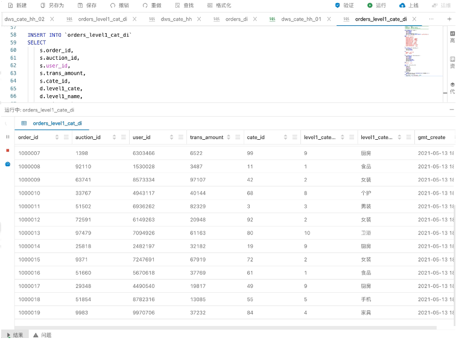Select the user_id cell 9970706
Viewport: 456px width, 341px height.
[144, 313]
